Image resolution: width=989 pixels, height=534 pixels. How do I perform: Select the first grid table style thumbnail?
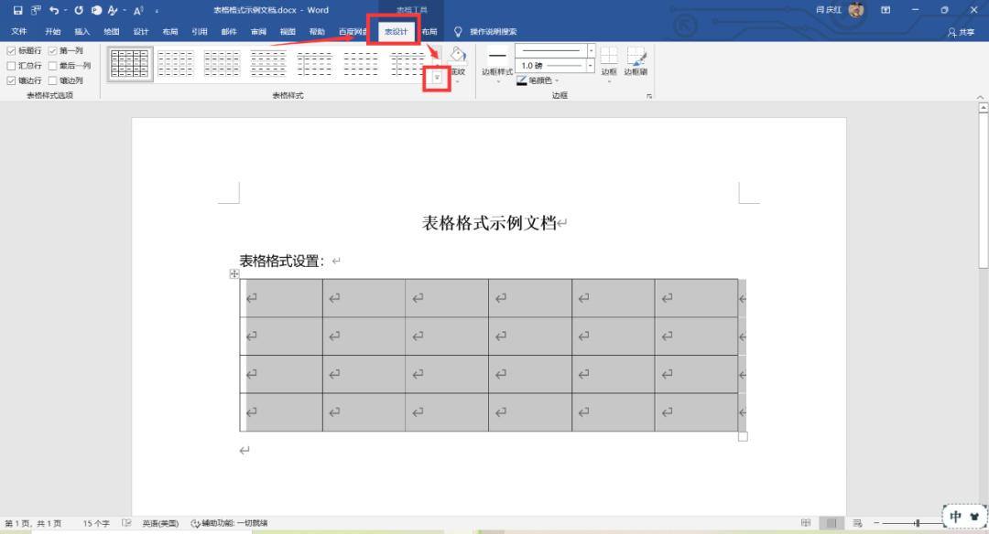130,64
